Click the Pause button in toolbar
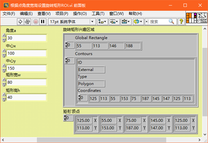The height and width of the screenshot is (143, 208). point(43,22)
